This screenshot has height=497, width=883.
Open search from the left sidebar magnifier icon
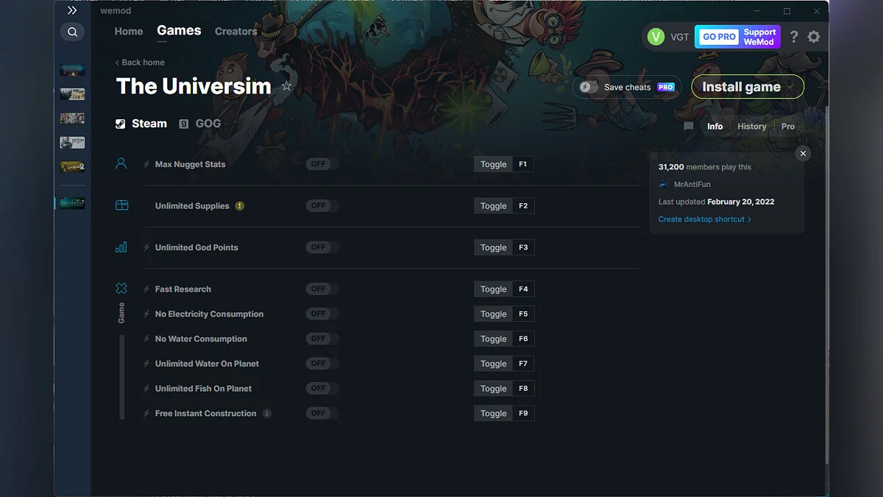point(72,32)
